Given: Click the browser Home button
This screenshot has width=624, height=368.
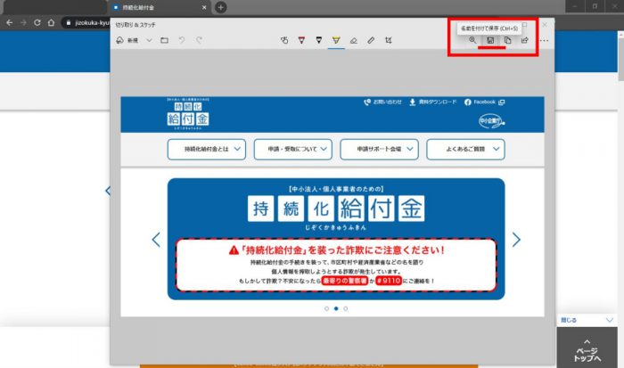Looking at the screenshot, I should pyautogui.click(x=51, y=22).
